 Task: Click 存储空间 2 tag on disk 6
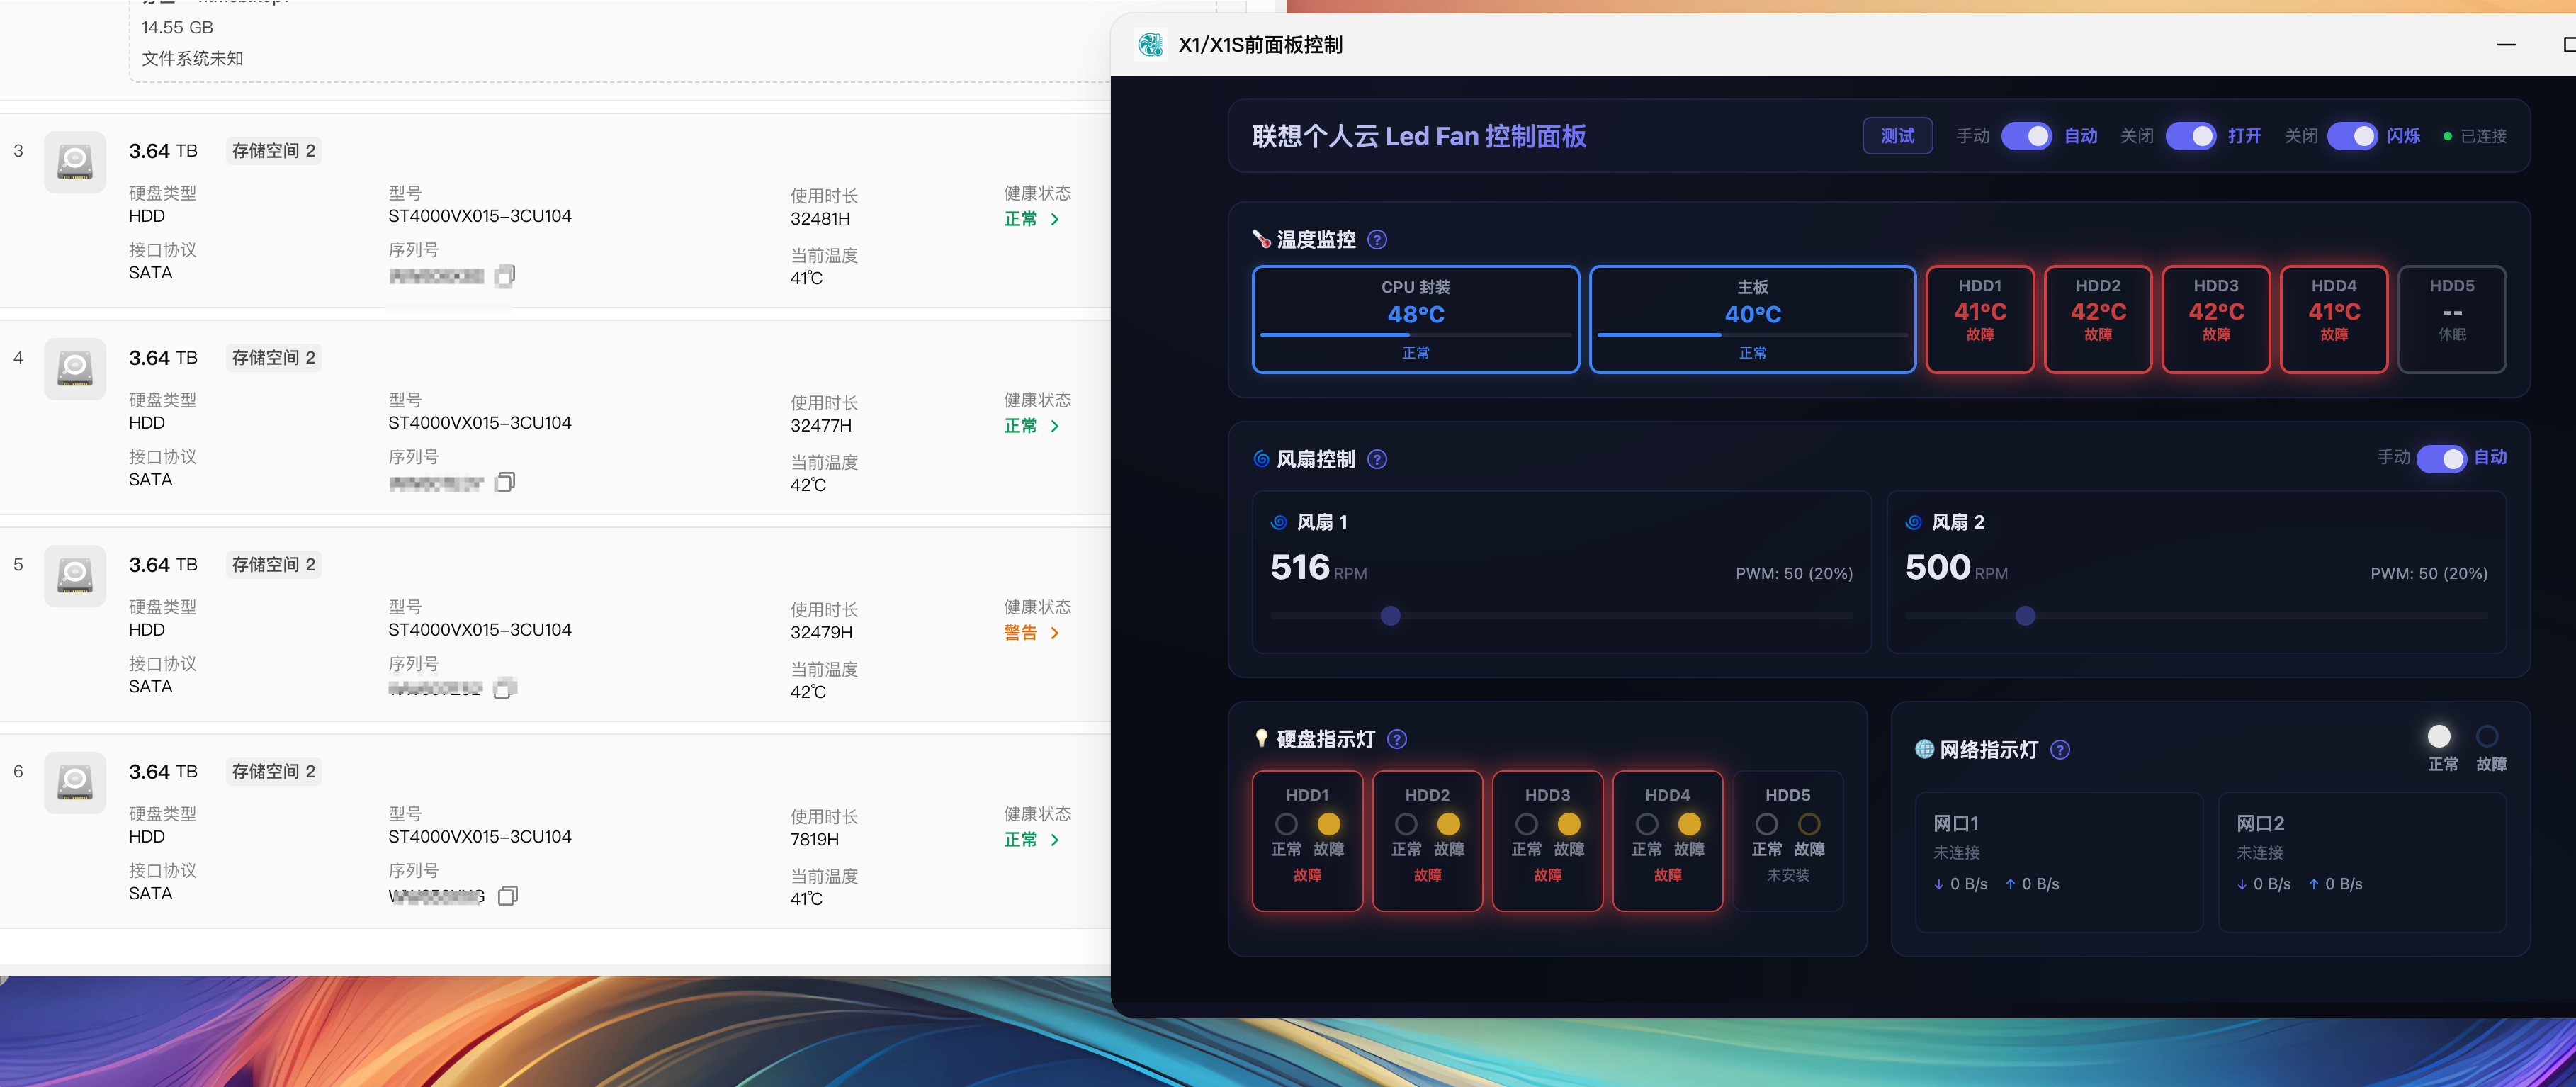tap(273, 772)
